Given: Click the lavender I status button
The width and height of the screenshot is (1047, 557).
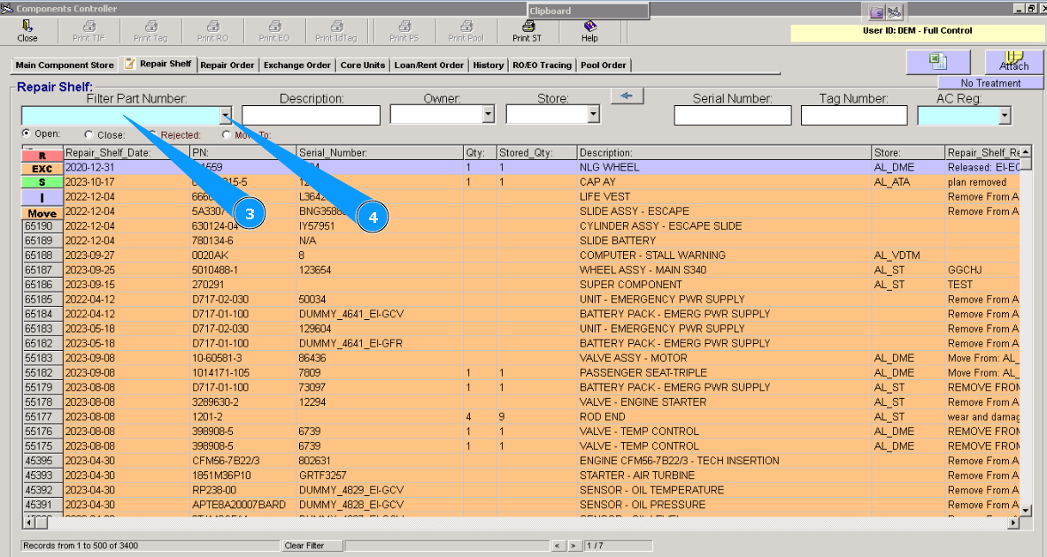Looking at the screenshot, I should point(42,198).
